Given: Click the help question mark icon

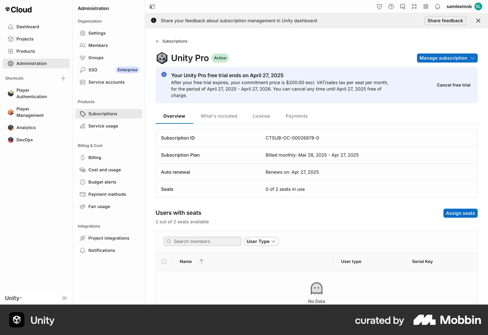Looking at the screenshot, I should tap(391, 6).
